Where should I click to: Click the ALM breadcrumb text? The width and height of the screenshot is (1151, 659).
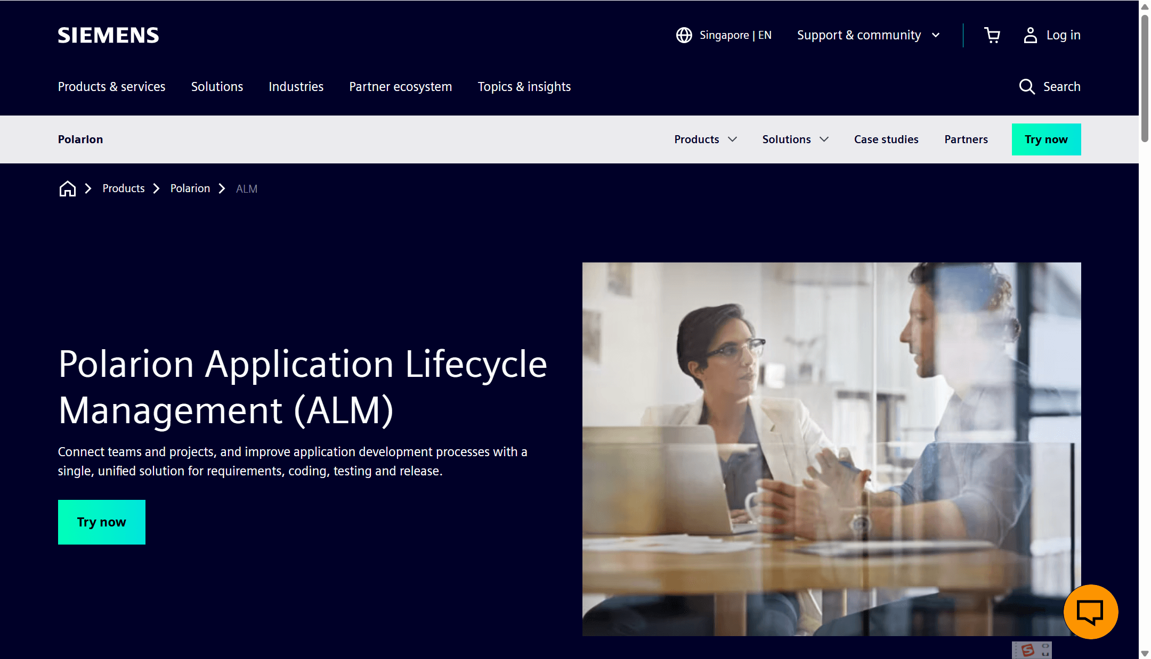pyautogui.click(x=247, y=189)
